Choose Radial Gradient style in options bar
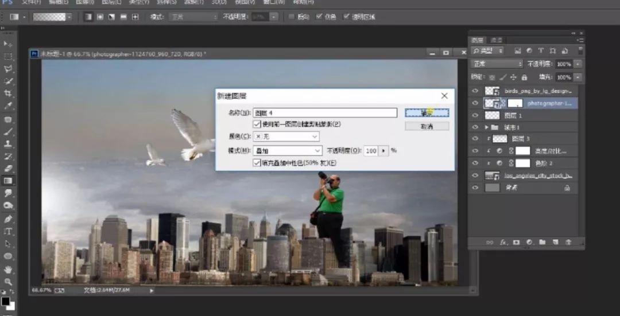620x316 pixels. [100, 17]
